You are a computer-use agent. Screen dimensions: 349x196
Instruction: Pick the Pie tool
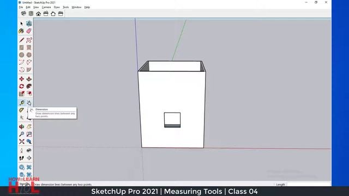(29, 70)
